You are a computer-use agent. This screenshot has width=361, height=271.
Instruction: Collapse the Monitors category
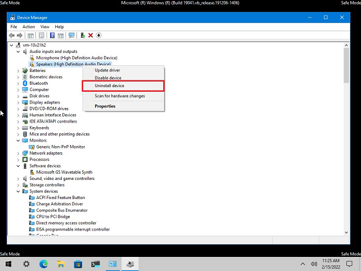point(18,141)
